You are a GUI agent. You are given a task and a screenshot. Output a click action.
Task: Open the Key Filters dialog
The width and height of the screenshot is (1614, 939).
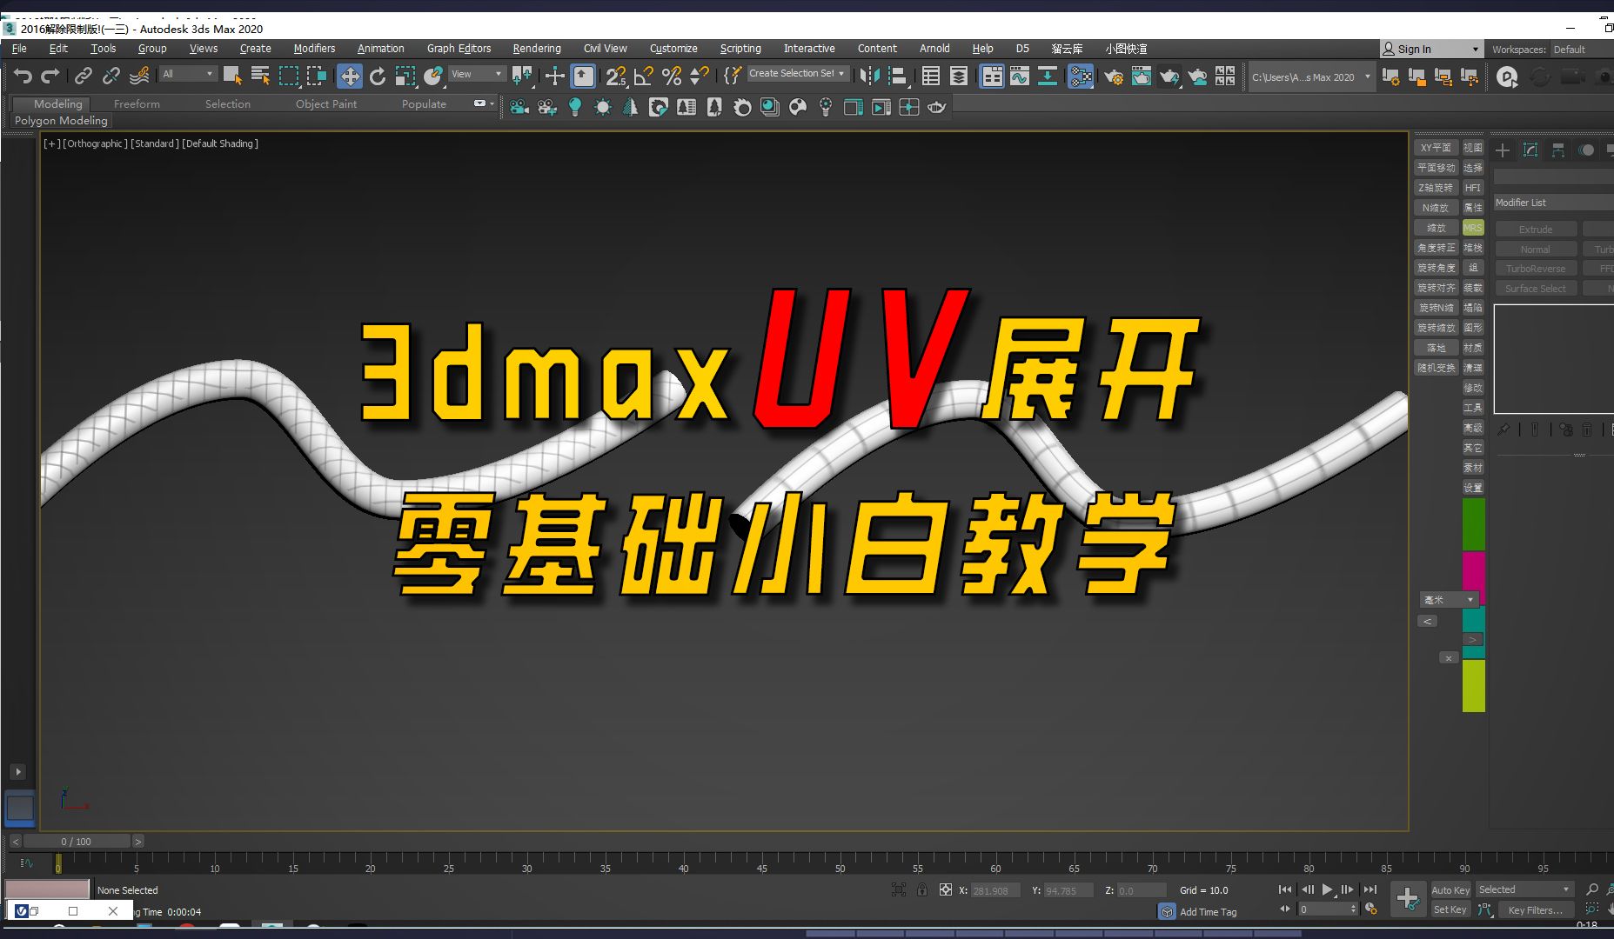click(x=1536, y=910)
